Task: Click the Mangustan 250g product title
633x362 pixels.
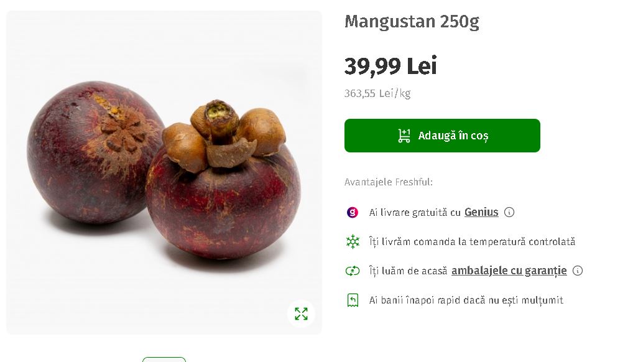Action: (412, 21)
